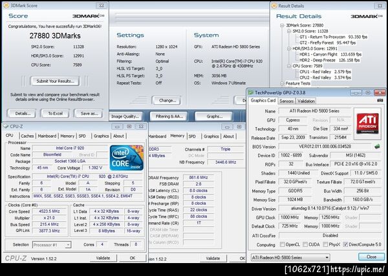Click the Intel Core i7 logo in CPU-Z

pyautogui.click(x=127, y=158)
